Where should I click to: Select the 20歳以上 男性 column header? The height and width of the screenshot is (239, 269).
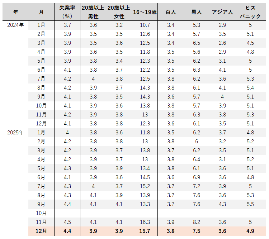[x=93, y=12]
